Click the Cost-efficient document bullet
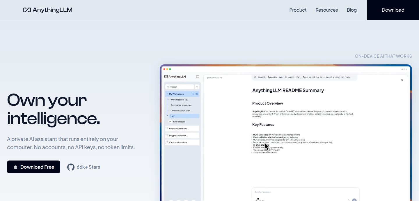419x201 pixels. (265, 153)
